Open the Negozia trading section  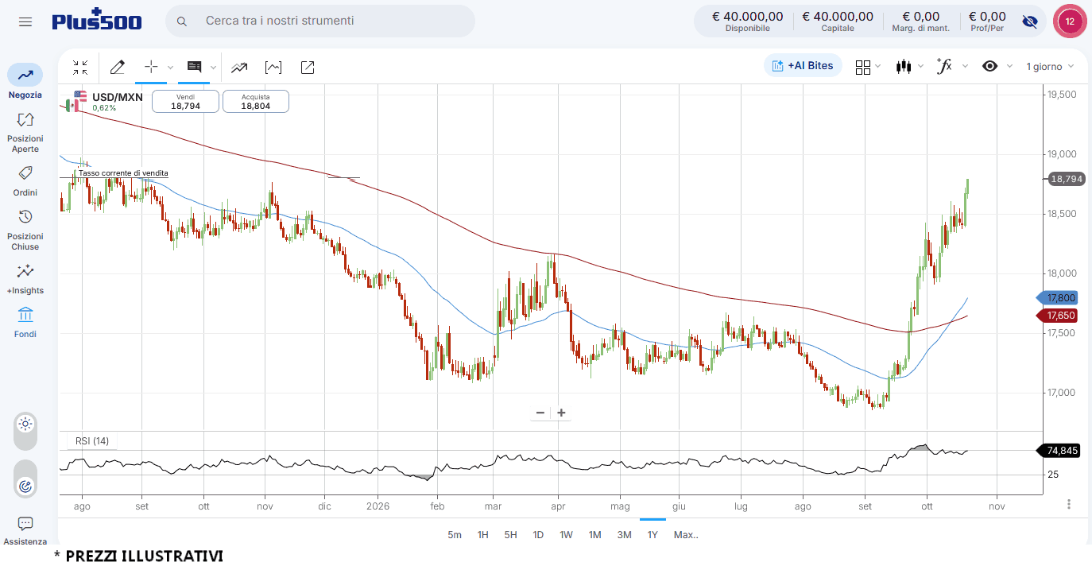[x=25, y=83]
